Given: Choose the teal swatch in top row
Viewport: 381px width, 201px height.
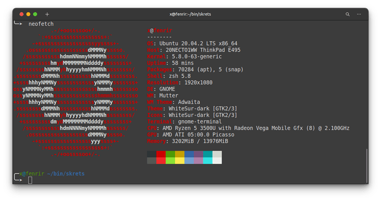Looking at the screenshot, I should click(x=208, y=154).
